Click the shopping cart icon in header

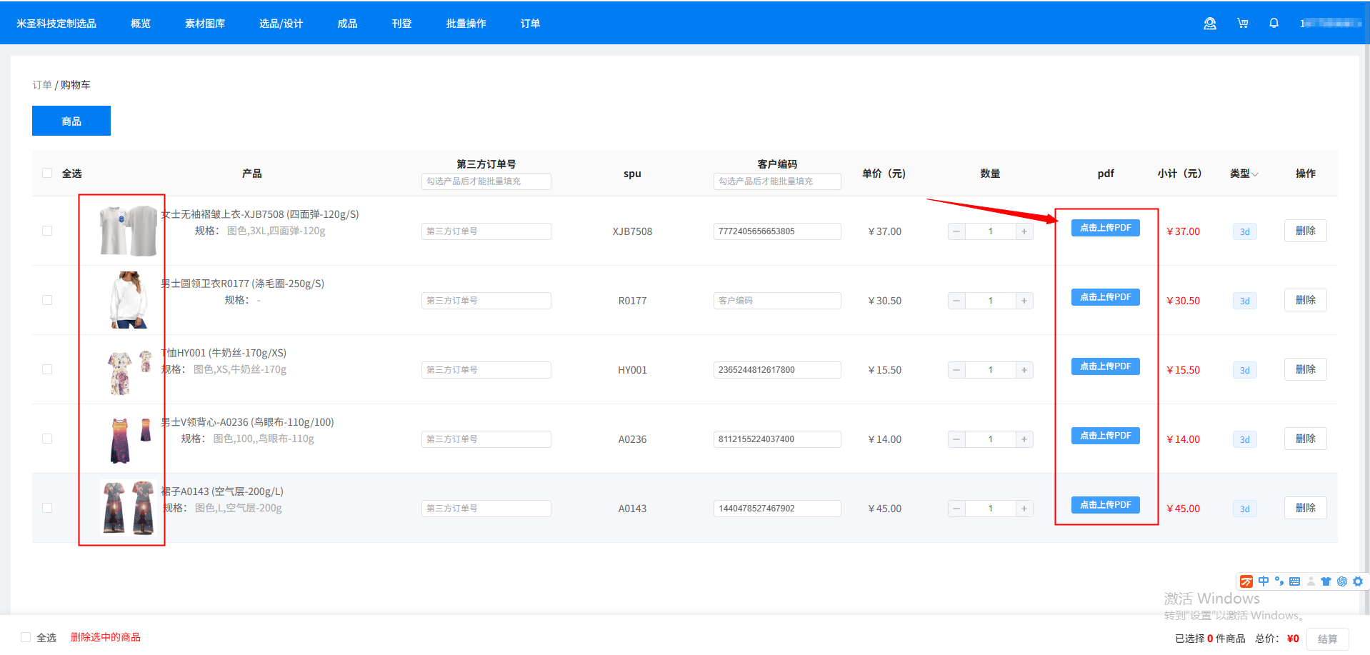(x=1242, y=24)
